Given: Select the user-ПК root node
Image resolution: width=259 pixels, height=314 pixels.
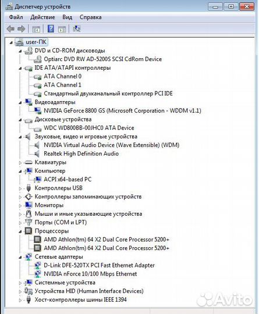Looking at the screenshot, I should [36, 42].
